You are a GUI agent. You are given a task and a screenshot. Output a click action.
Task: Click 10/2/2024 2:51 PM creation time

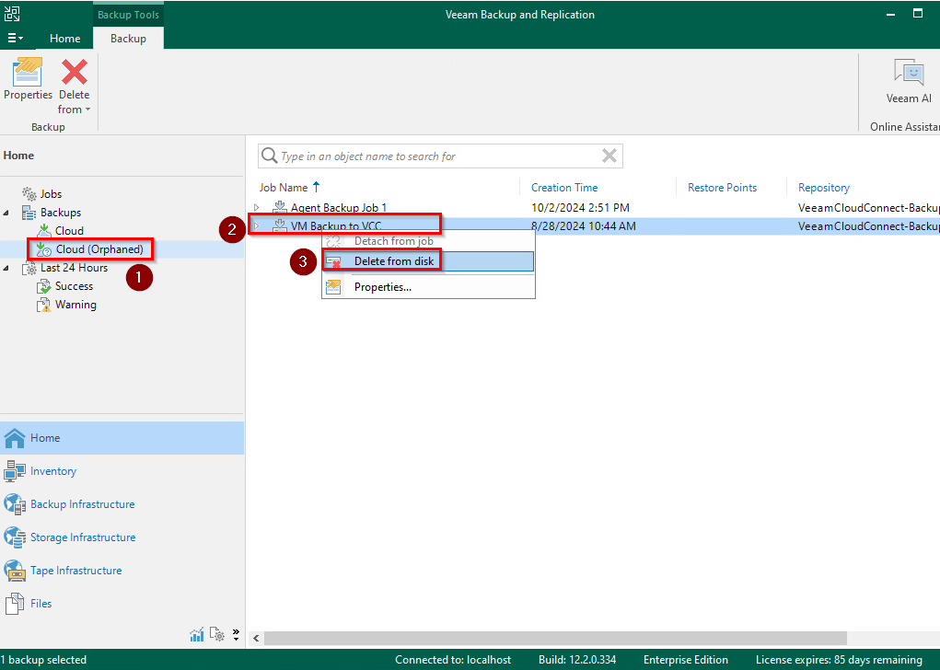pos(580,207)
